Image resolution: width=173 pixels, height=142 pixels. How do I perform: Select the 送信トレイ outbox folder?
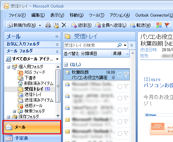click(33, 95)
